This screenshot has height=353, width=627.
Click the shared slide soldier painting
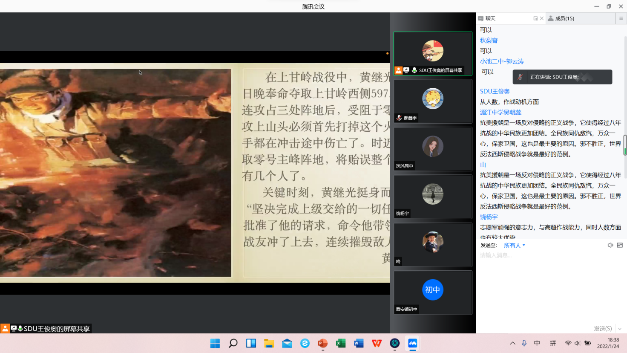click(115, 173)
